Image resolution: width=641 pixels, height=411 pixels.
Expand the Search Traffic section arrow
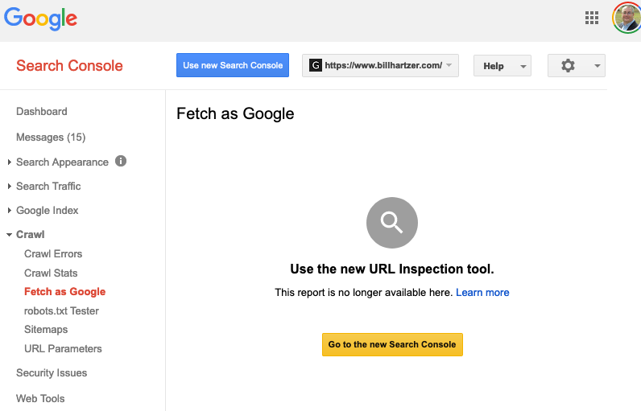10,187
